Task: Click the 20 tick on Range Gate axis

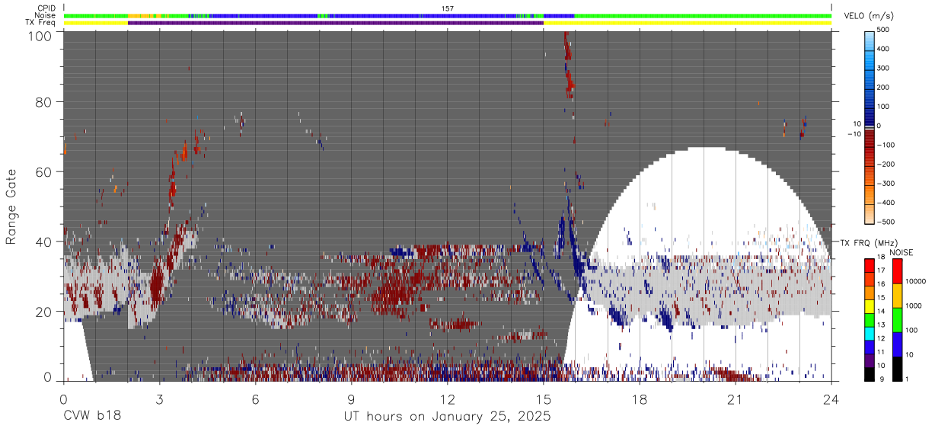Action: tap(44, 312)
